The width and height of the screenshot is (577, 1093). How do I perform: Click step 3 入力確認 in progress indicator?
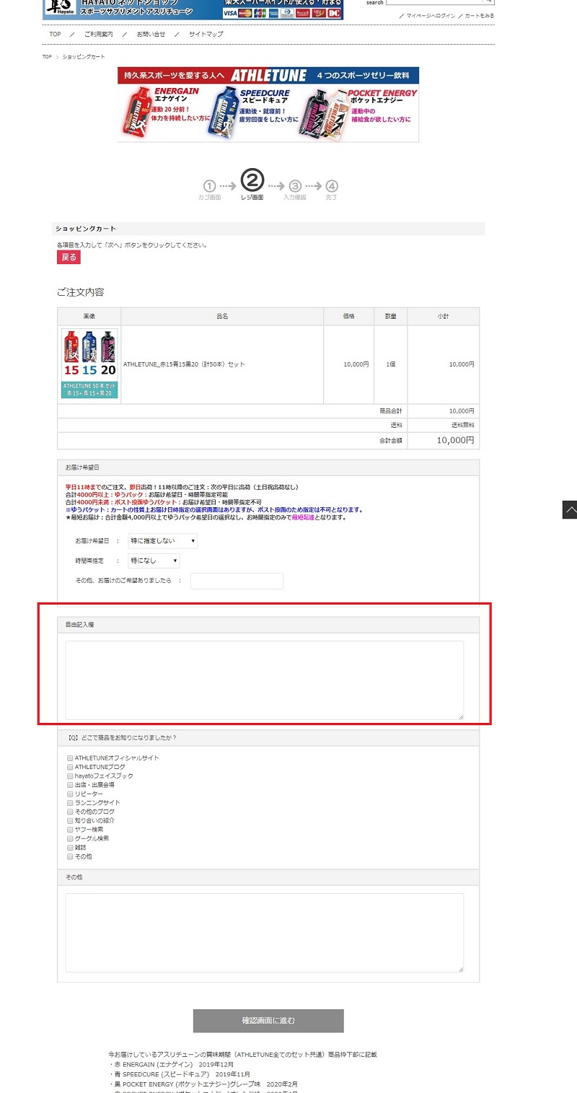tap(294, 190)
